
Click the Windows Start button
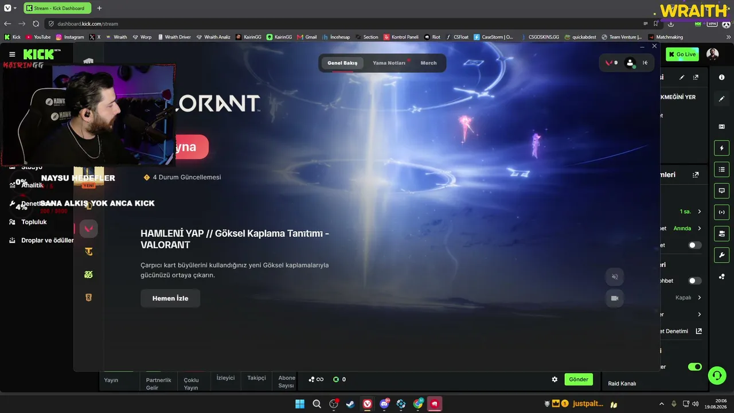pos(300,404)
